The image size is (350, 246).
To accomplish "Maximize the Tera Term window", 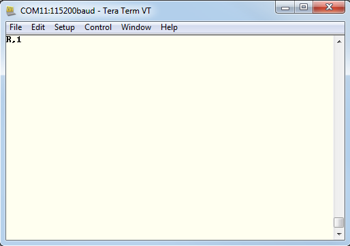I will (x=304, y=7).
